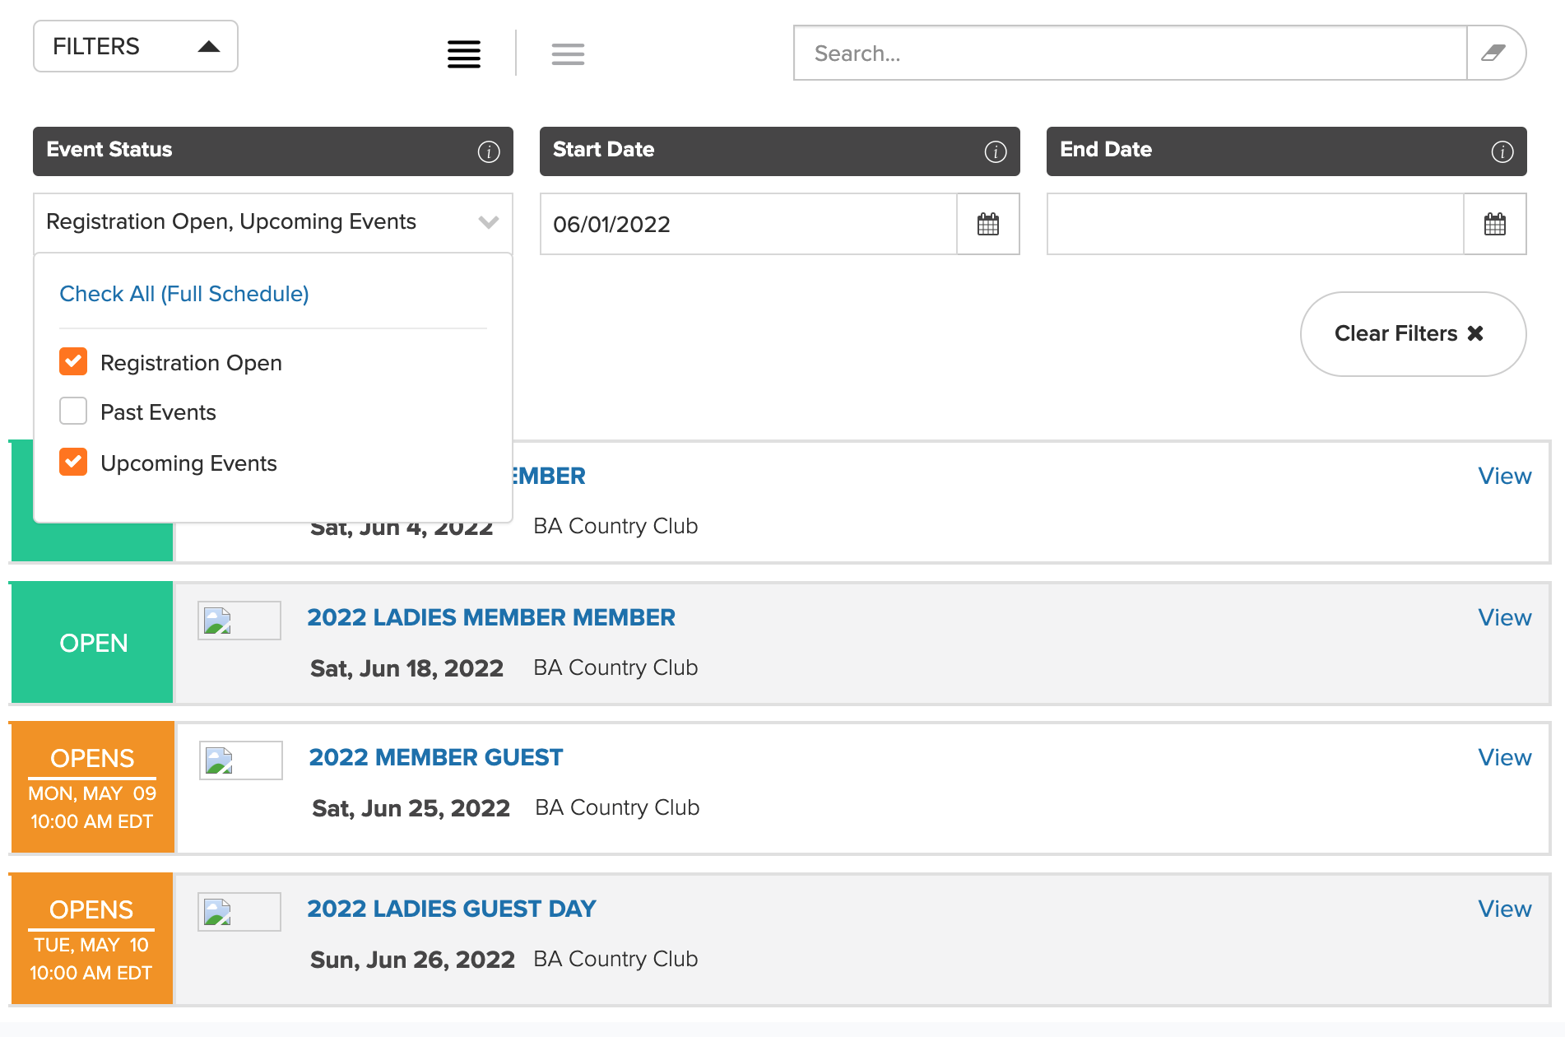1565x1037 pixels.
Task: Click the OPENS TUE, MAY 10 status badge
Action: point(92,939)
